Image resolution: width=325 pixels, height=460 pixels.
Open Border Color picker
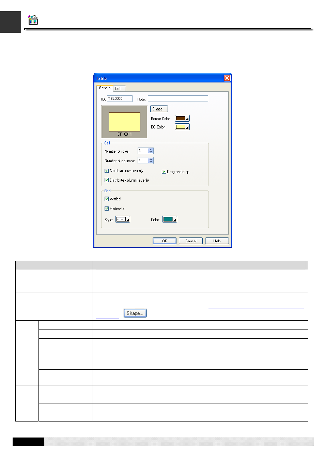tap(182, 118)
